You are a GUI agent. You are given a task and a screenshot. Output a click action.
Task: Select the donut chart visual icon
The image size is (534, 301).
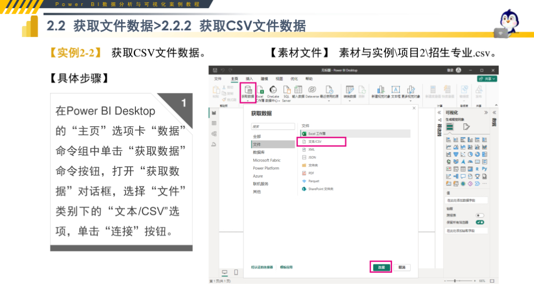[x=477, y=154]
